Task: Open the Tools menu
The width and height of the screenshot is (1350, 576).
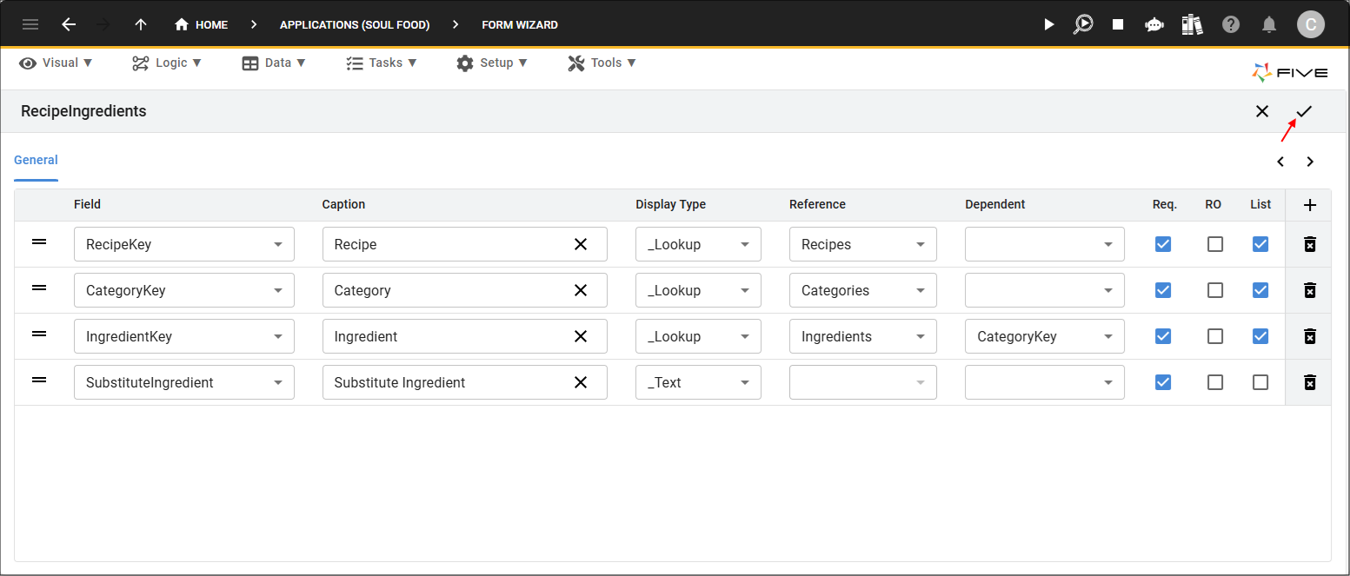Action: 602,63
